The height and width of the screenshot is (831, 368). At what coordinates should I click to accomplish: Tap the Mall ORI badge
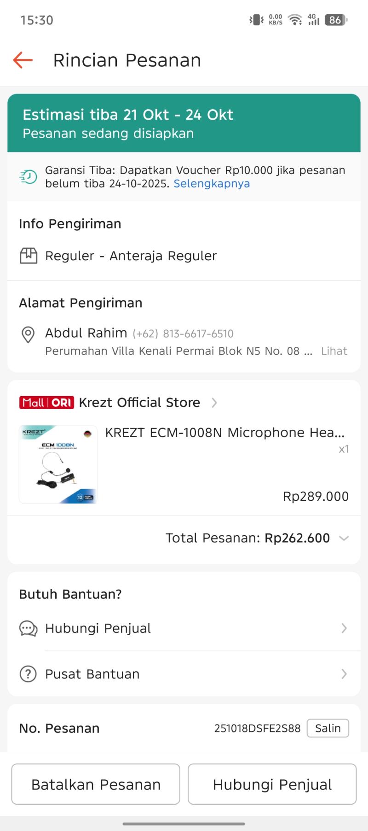click(46, 403)
